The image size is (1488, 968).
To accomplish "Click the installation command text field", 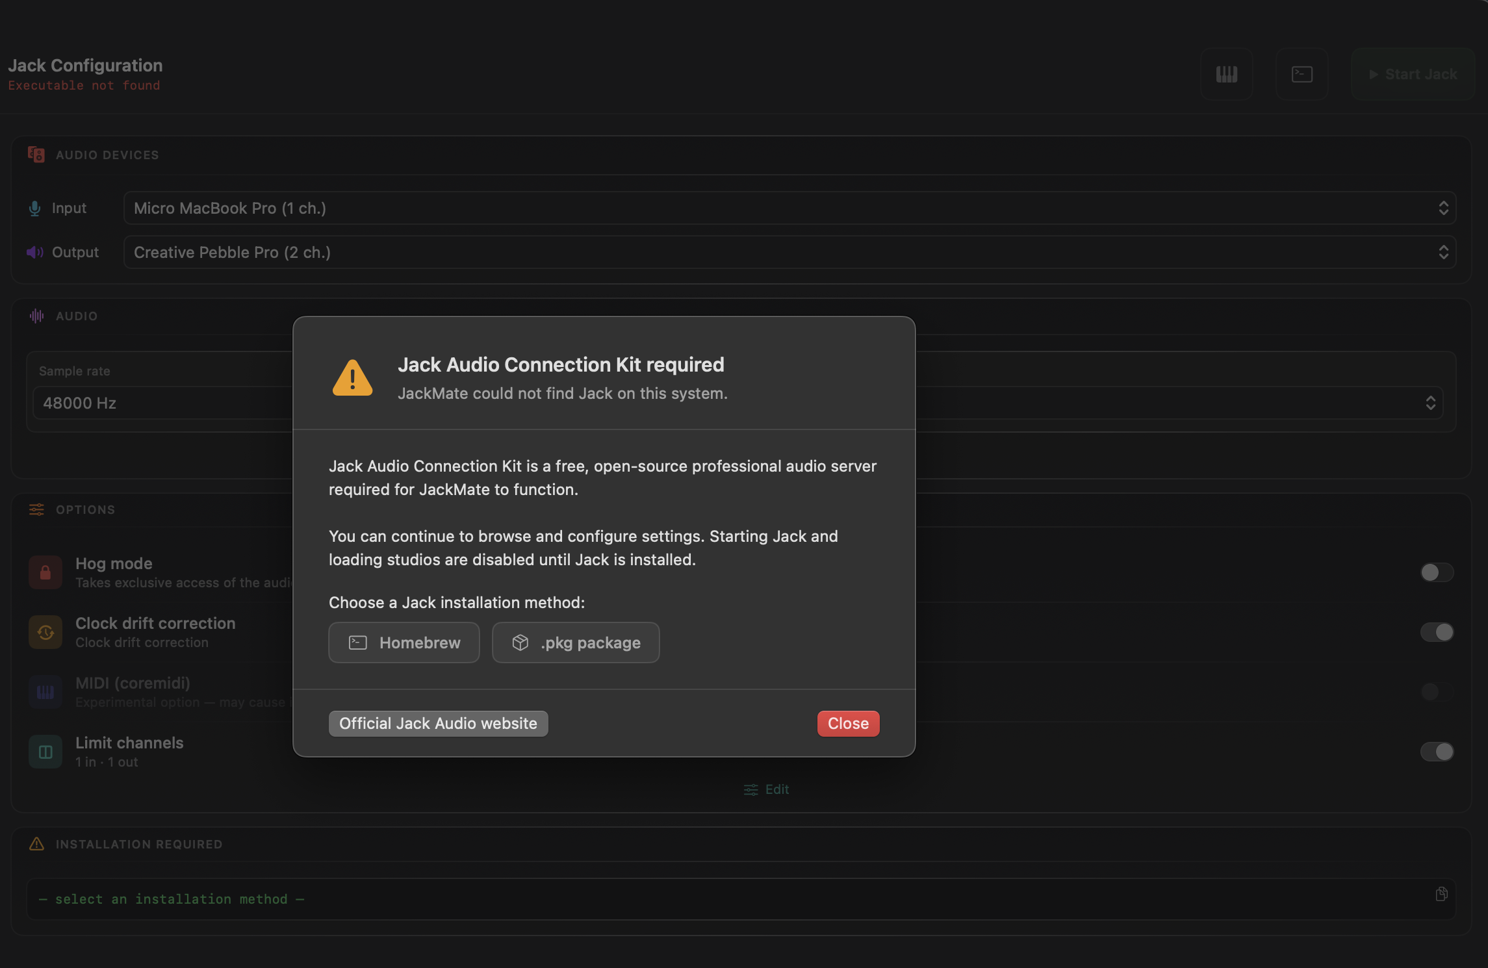I will click(x=715, y=899).
